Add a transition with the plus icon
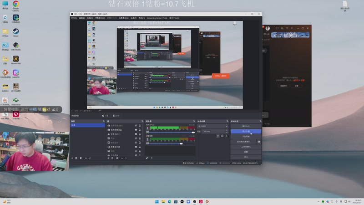Image resolution: width=364 pixels, height=205 pixels. [218, 136]
